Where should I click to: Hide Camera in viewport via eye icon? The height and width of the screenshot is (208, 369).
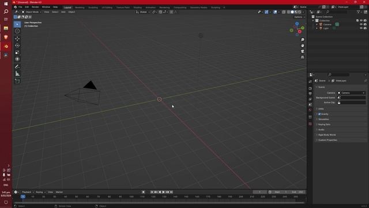coord(362,24)
